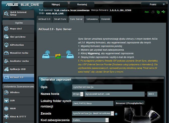Image resolution: width=169 pixels, height=123 pixels.
Task: Click the local folder path field /mnt/FAT32/duzy
Action: pos(93,103)
